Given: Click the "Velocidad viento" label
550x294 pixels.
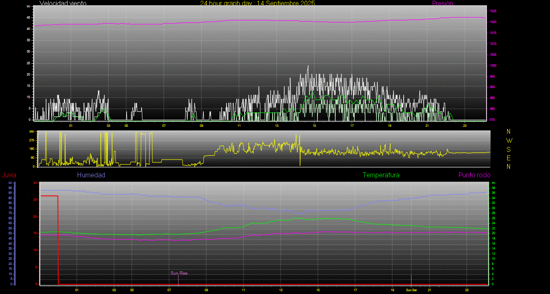Looking at the screenshot, I should point(63,3).
